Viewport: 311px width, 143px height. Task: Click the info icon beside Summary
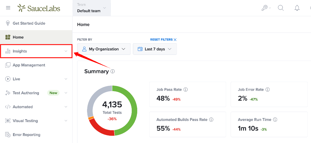click(113, 71)
